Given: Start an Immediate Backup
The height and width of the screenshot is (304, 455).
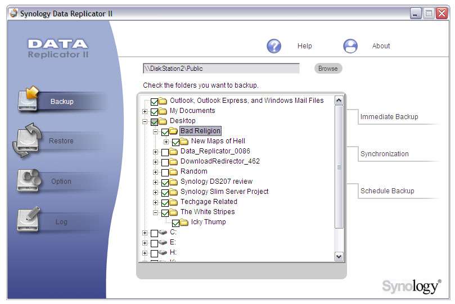Looking at the screenshot, I should coord(389,117).
